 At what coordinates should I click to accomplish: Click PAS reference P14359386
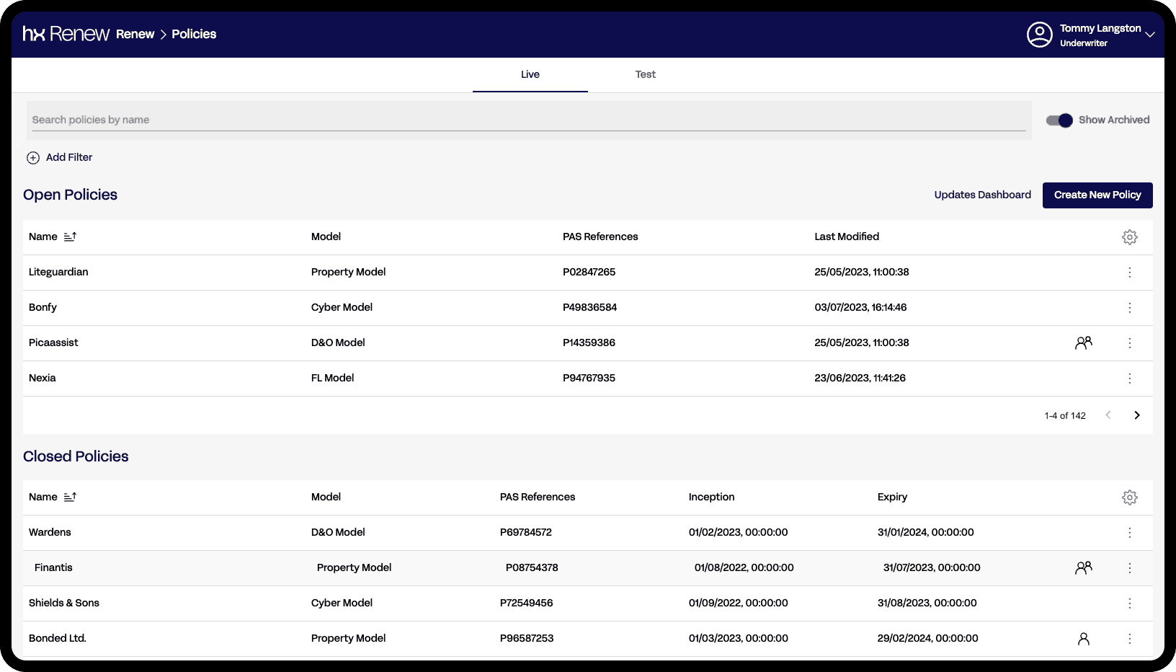[589, 342]
